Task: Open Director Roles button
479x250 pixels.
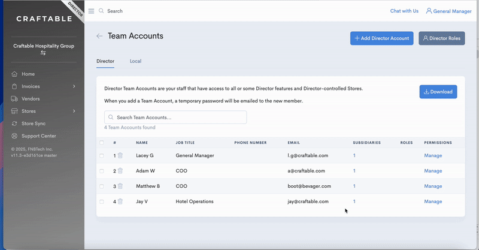Action: coord(442,38)
